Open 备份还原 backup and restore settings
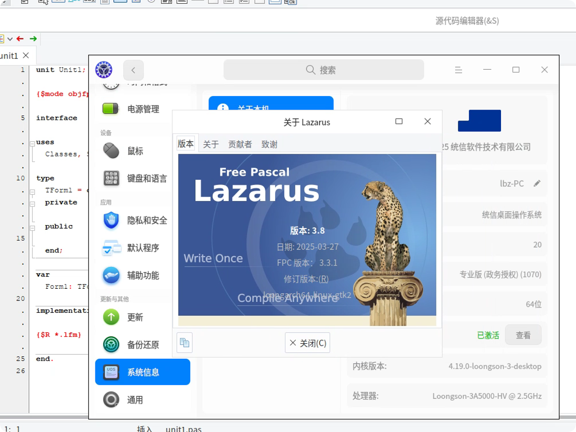 143,345
